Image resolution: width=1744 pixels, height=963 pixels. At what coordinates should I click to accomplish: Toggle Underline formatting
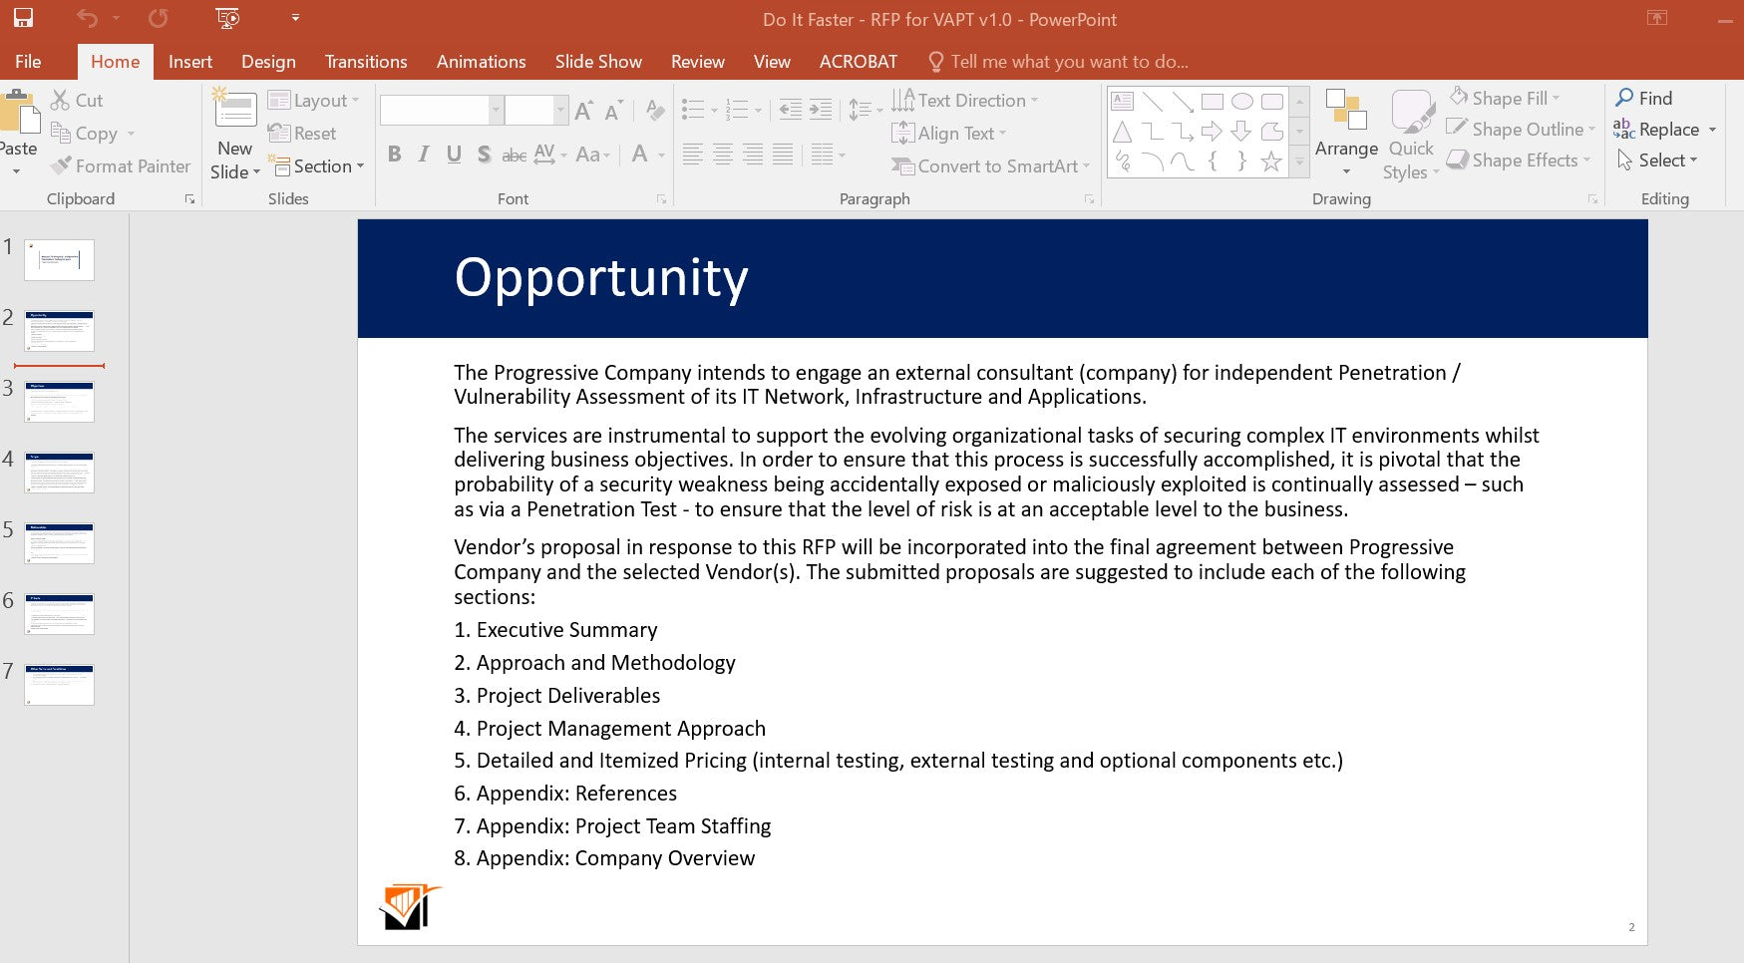pos(454,155)
